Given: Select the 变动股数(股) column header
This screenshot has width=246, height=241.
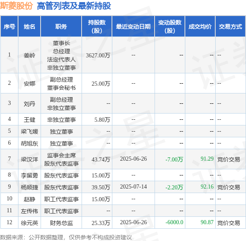Looking at the screenshot, I should point(170,27).
